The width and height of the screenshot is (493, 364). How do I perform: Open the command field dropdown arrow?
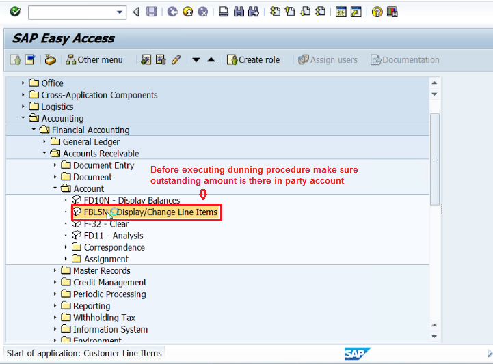[x=120, y=12]
